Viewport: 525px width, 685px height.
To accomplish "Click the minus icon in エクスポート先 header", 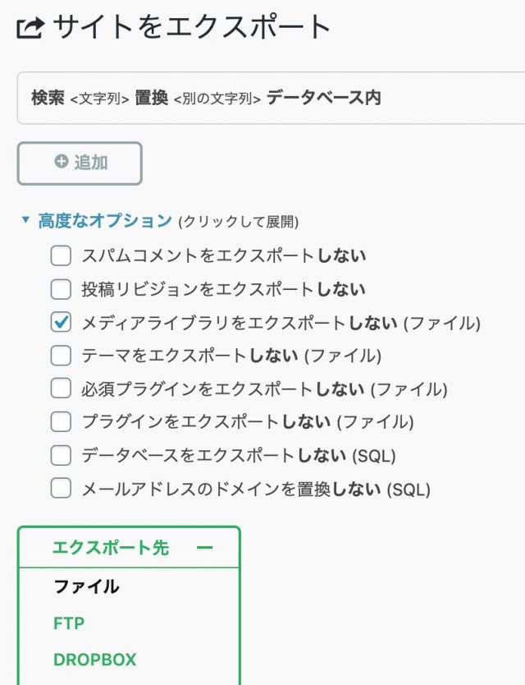I will tap(205, 548).
